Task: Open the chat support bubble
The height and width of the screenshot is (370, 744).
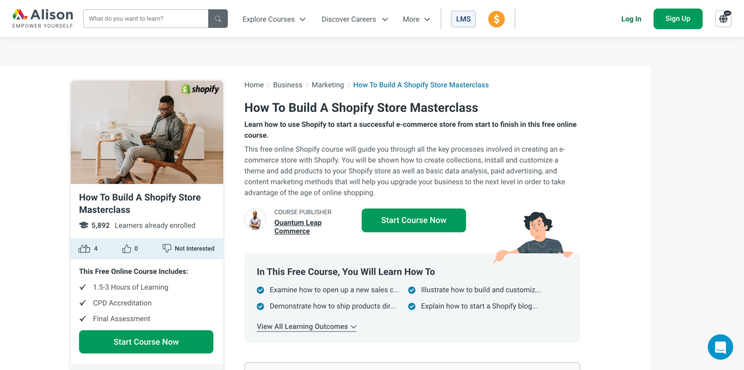Action: point(720,347)
